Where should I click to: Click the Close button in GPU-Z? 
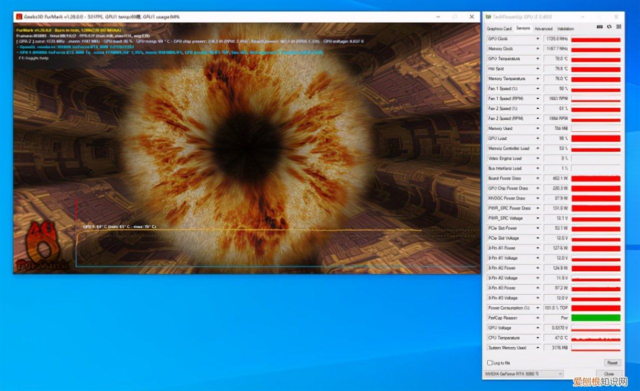pyautogui.click(x=609, y=374)
